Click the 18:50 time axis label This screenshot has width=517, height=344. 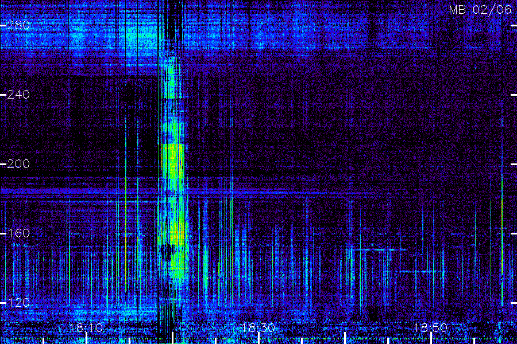431,328
